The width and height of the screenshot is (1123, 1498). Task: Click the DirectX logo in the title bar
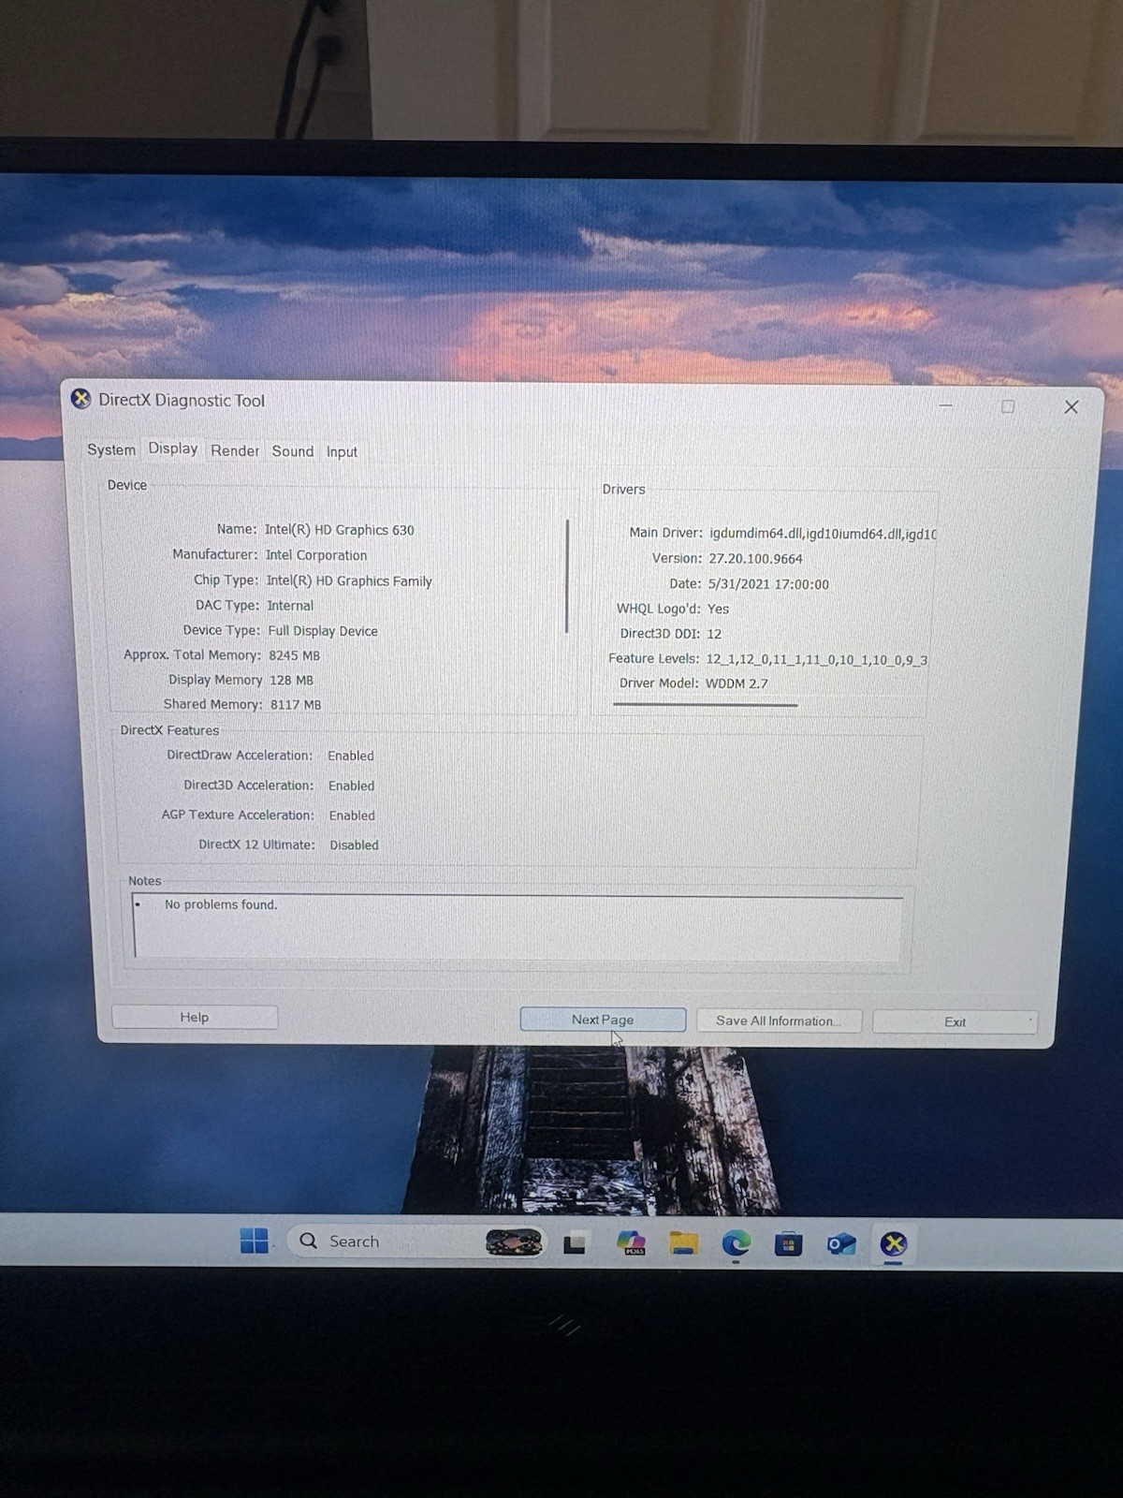(x=81, y=399)
